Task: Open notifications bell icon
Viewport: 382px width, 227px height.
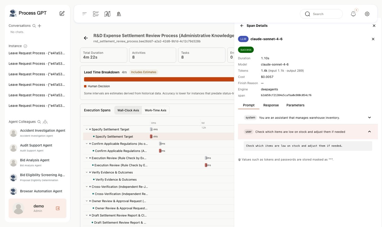Action: tap(353, 14)
